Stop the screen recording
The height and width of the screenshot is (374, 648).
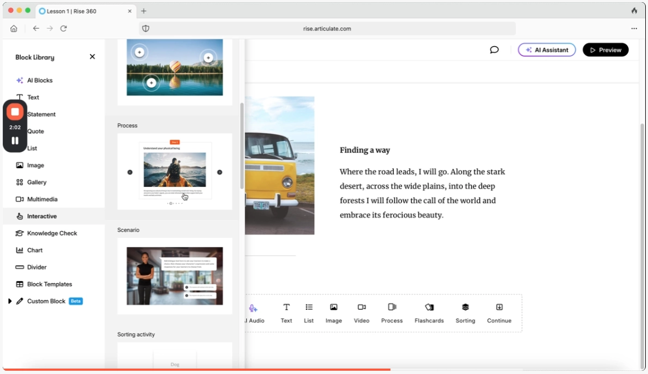pyautogui.click(x=15, y=112)
